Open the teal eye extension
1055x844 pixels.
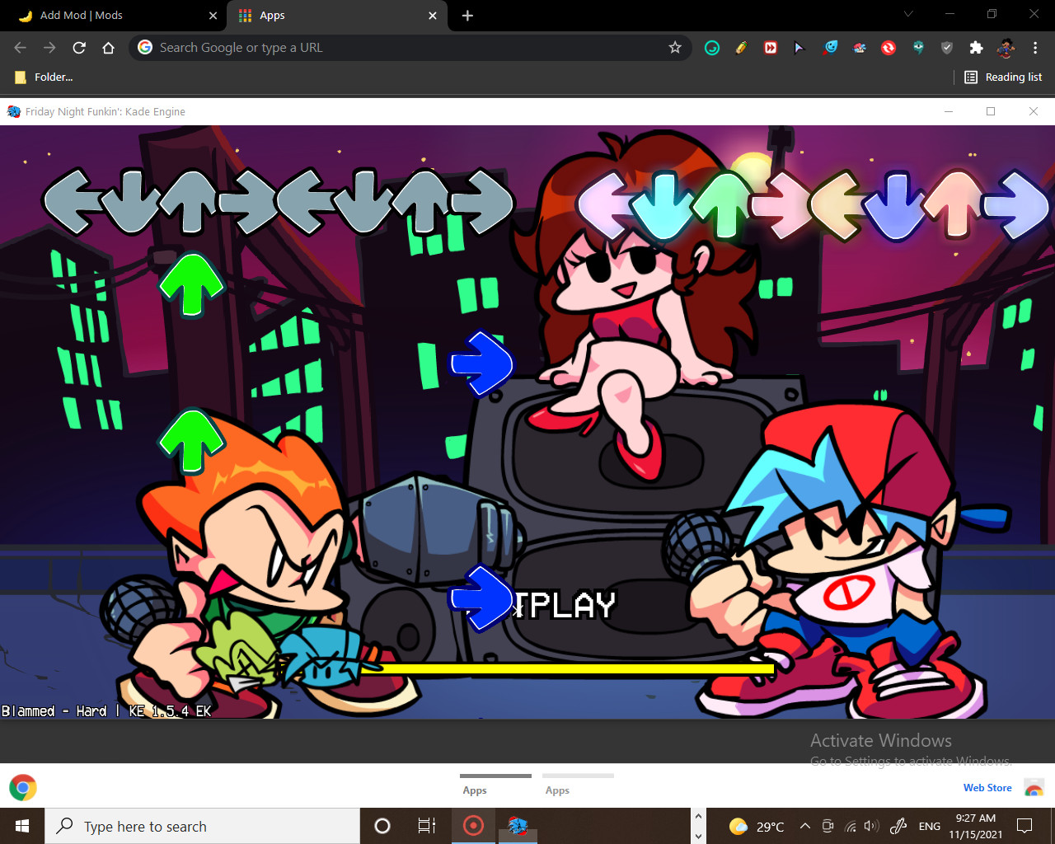click(x=918, y=48)
